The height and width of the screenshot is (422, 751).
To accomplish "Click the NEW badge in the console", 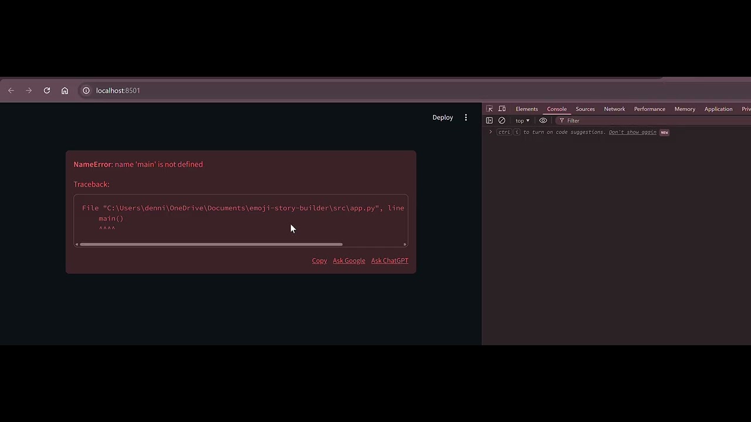I will click(x=664, y=132).
